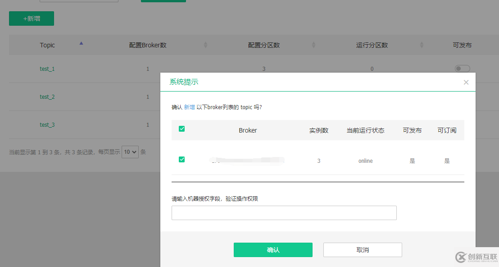Click the machine authorization input field
499x267 pixels.
[x=284, y=212]
